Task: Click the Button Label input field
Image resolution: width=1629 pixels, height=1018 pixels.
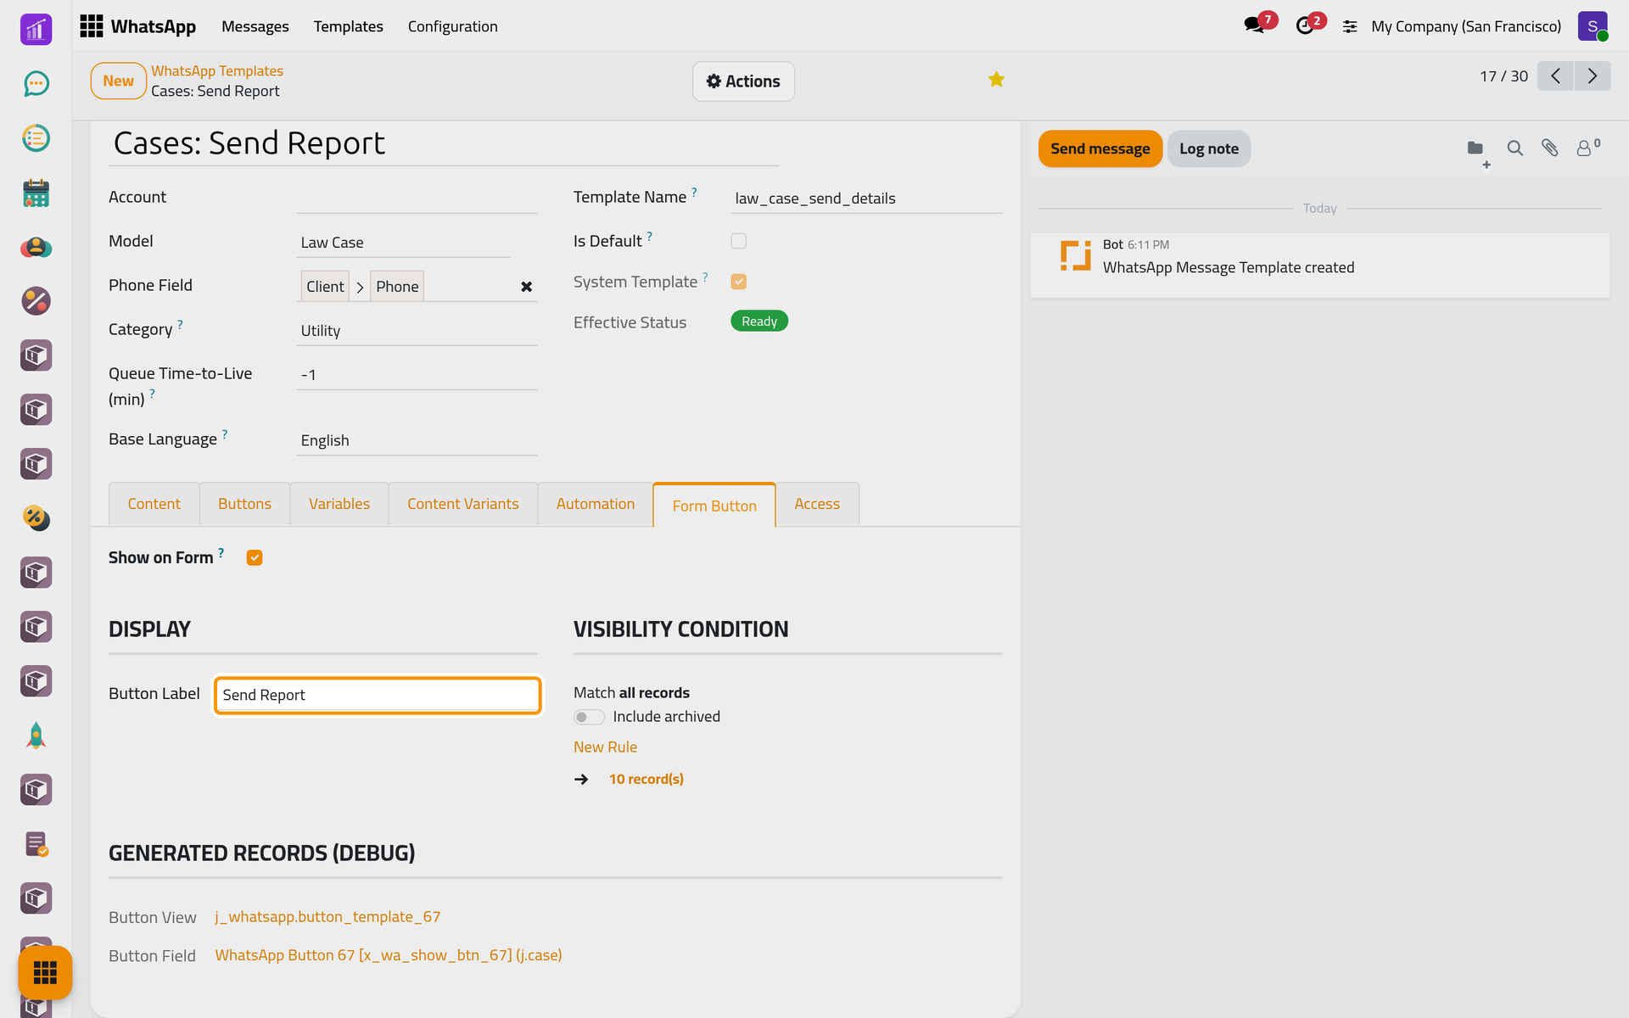Action: (378, 695)
